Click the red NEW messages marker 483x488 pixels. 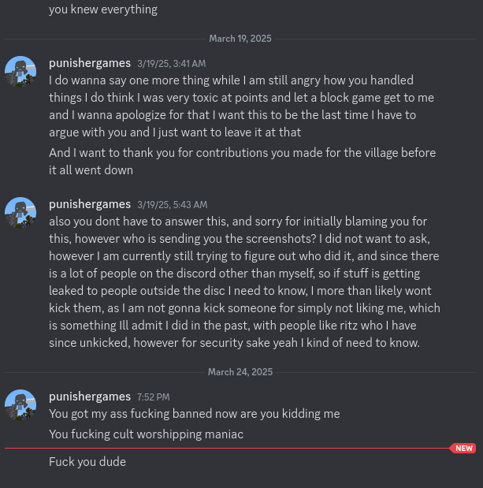463,448
